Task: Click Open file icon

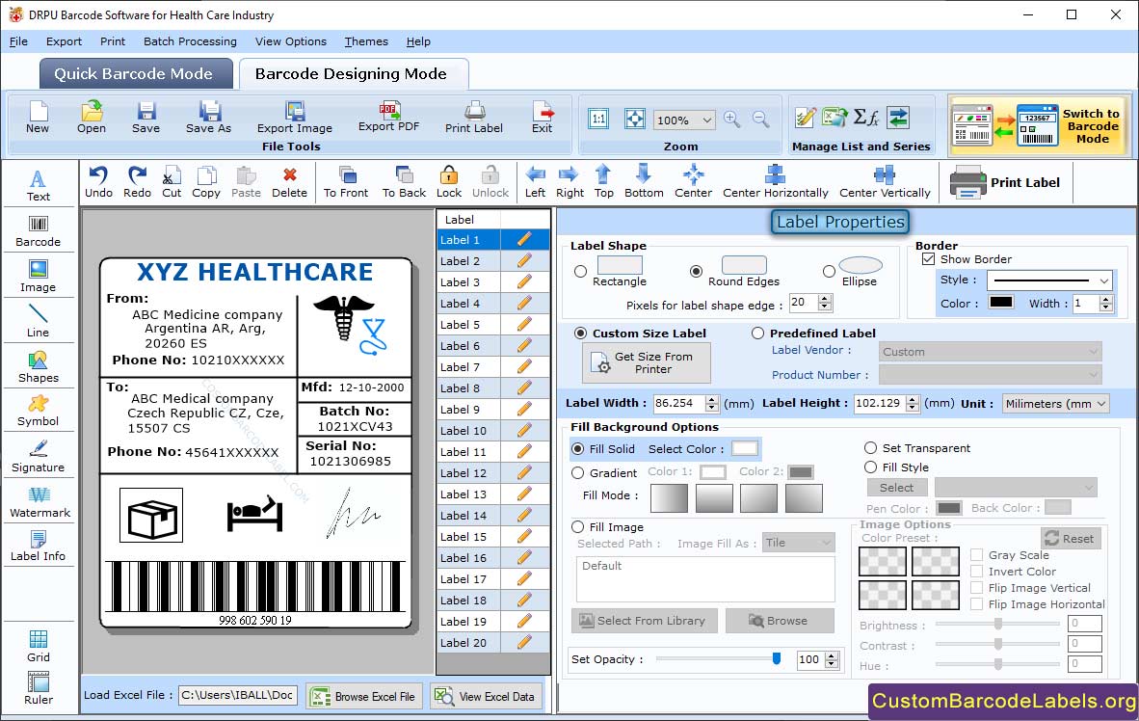Action: (x=92, y=117)
